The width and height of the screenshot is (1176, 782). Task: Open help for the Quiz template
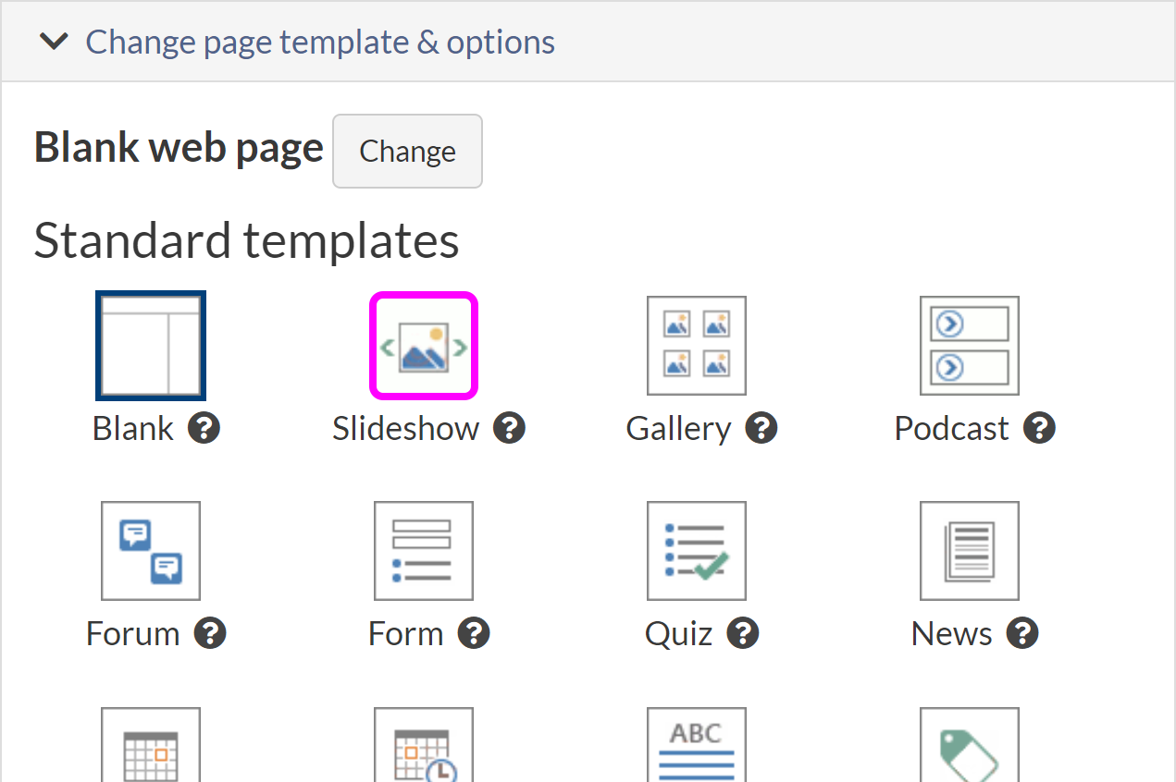coord(742,632)
